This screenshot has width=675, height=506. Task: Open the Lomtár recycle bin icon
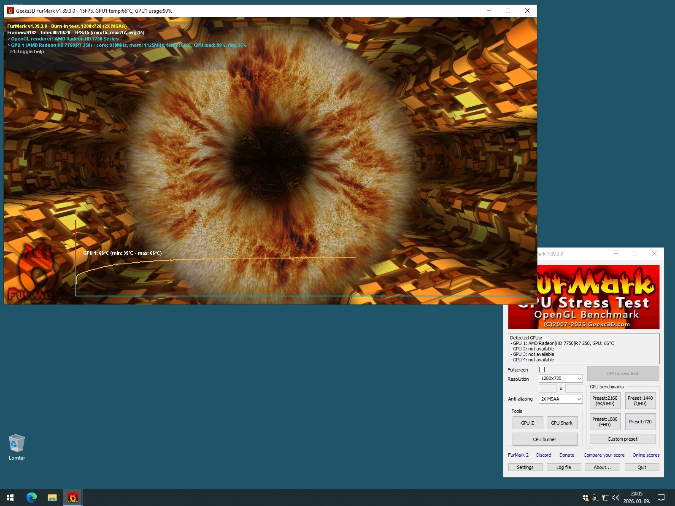(17, 447)
